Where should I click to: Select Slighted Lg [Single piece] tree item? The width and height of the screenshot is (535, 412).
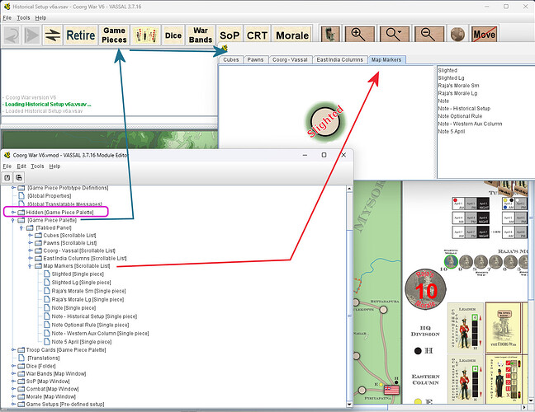coord(81,283)
